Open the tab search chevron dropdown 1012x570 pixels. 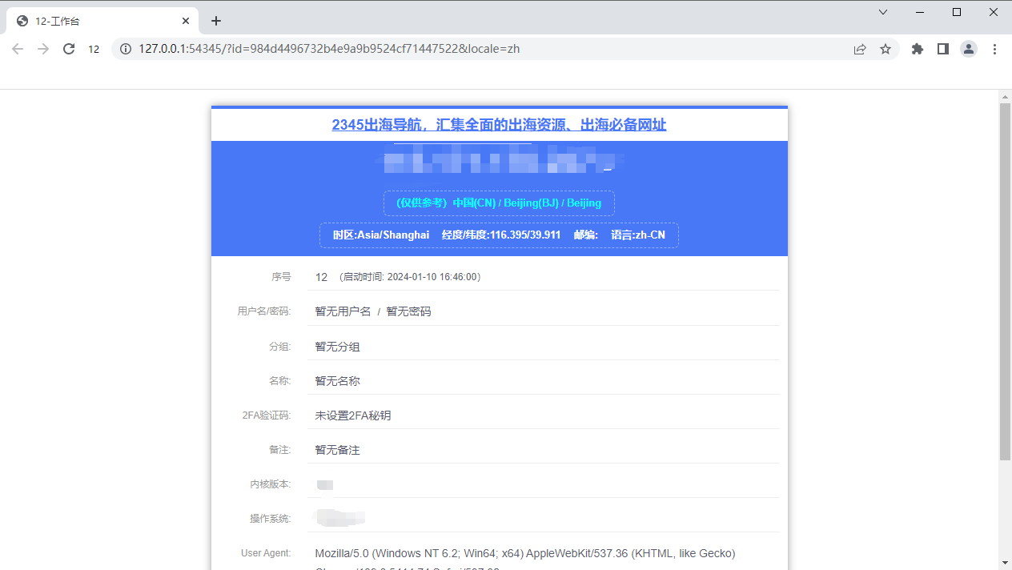[x=883, y=12]
